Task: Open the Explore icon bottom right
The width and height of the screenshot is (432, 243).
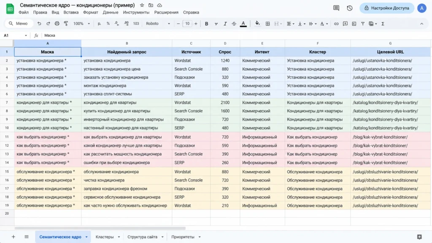Action: tap(419, 237)
